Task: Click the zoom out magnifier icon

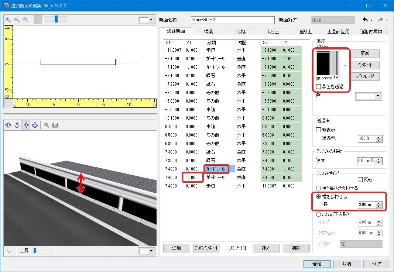Action: click(x=17, y=20)
